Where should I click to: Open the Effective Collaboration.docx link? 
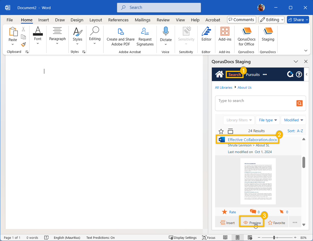coord(252,140)
